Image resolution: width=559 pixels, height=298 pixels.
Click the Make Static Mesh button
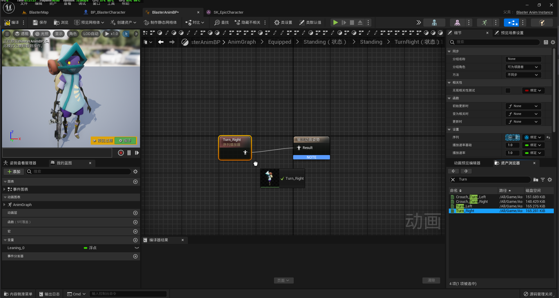pos(160,22)
